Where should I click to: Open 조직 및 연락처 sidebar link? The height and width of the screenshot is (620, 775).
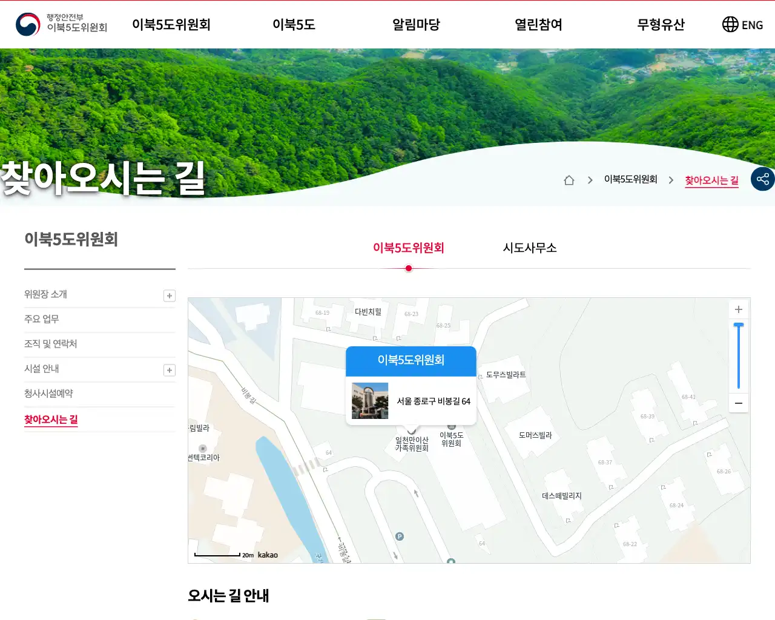(x=50, y=344)
